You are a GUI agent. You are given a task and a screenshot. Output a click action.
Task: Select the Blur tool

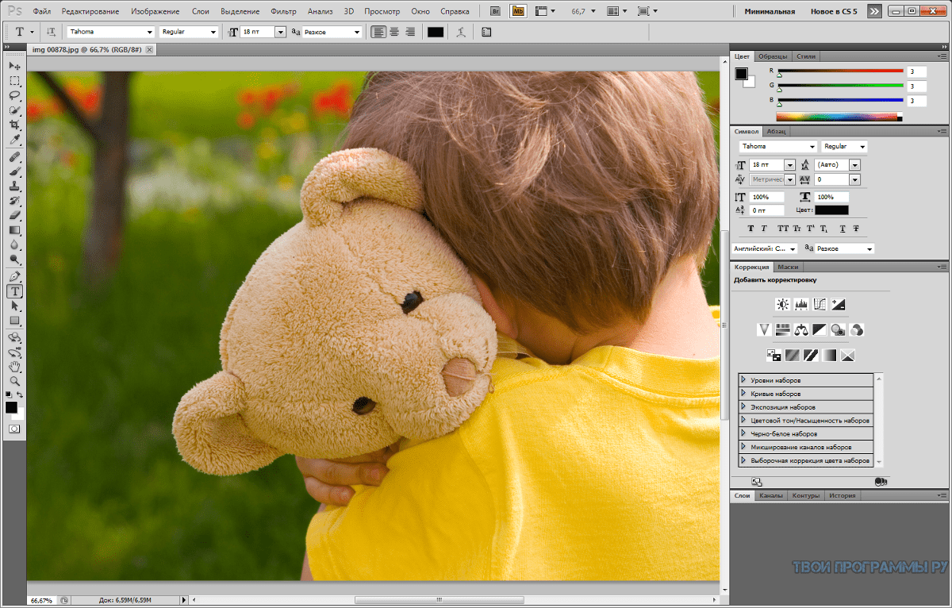(x=14, y=245)
